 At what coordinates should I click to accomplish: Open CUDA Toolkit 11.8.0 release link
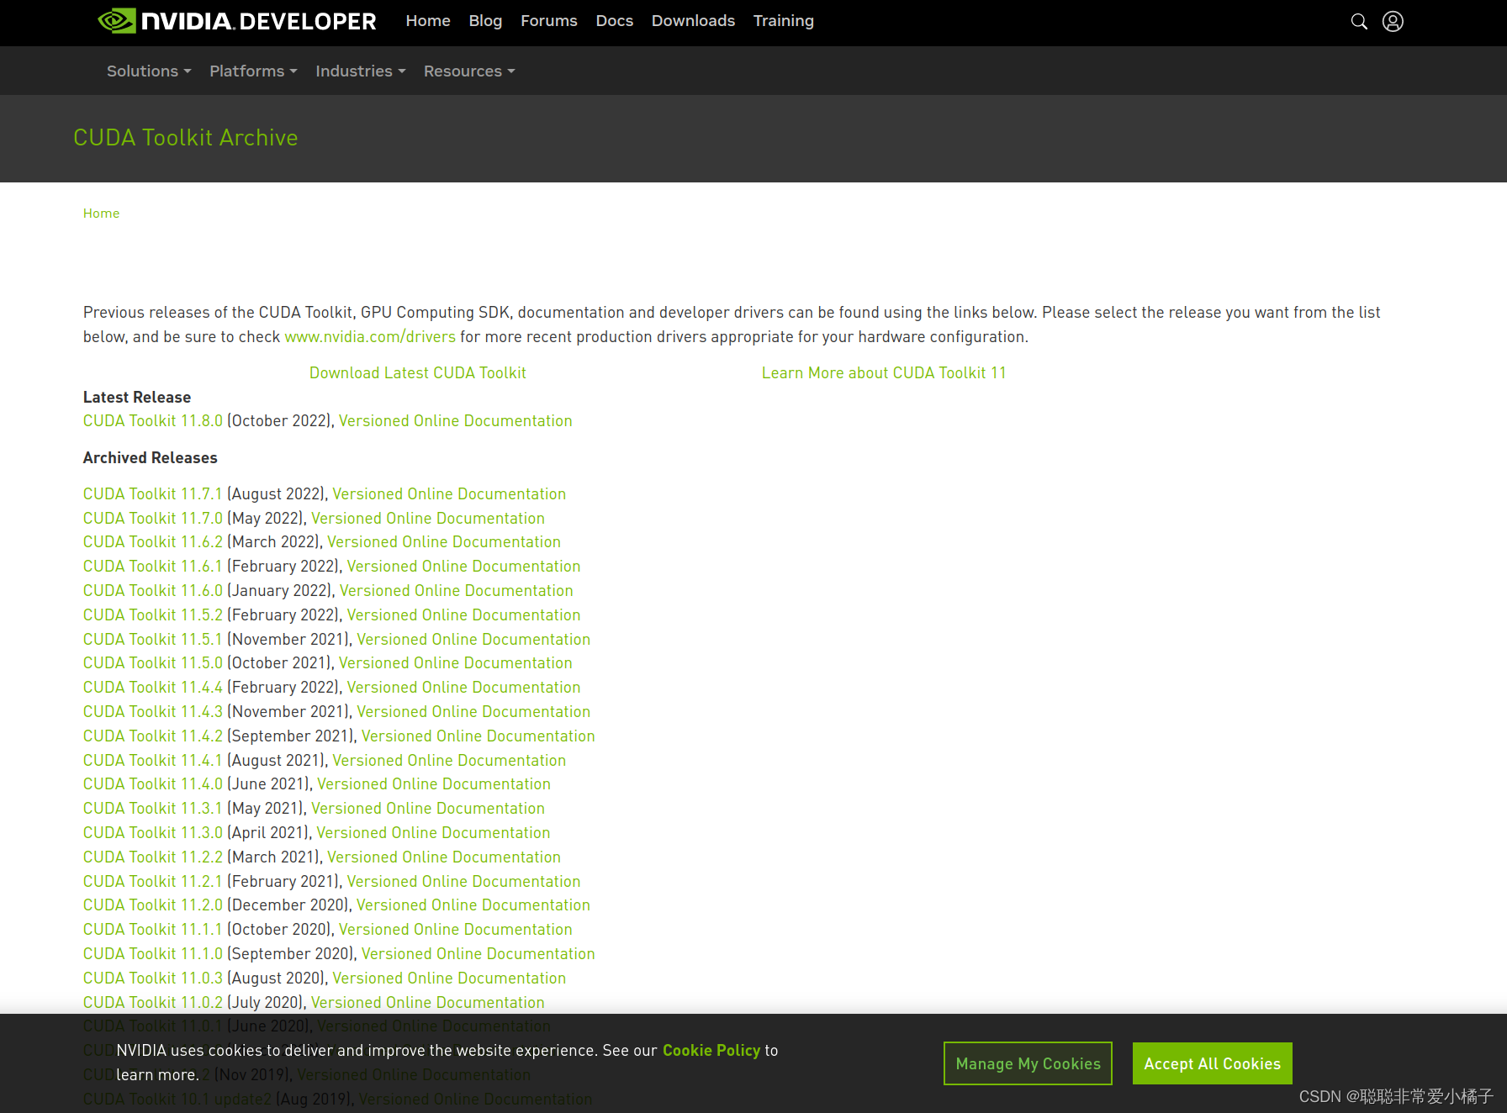(153, 420)
